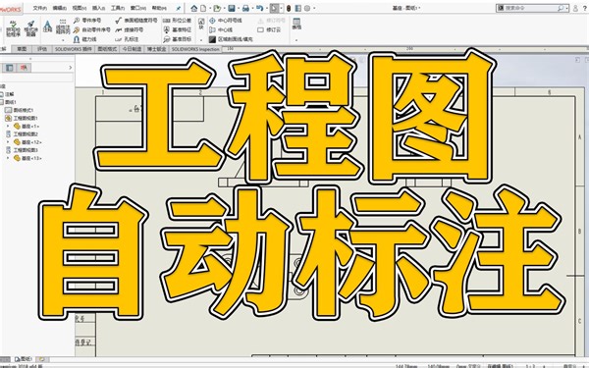Click 自动零件序号 (Auto Balloon) tool

pos(91,29)
